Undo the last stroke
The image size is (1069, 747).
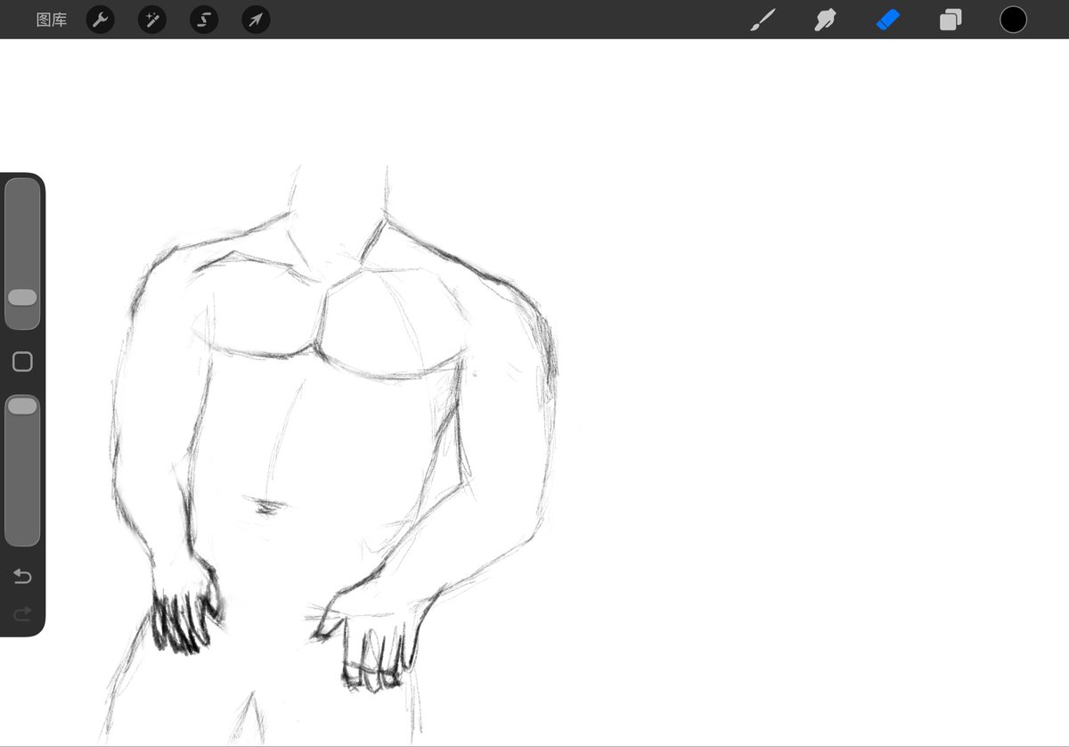pos(22,577)
